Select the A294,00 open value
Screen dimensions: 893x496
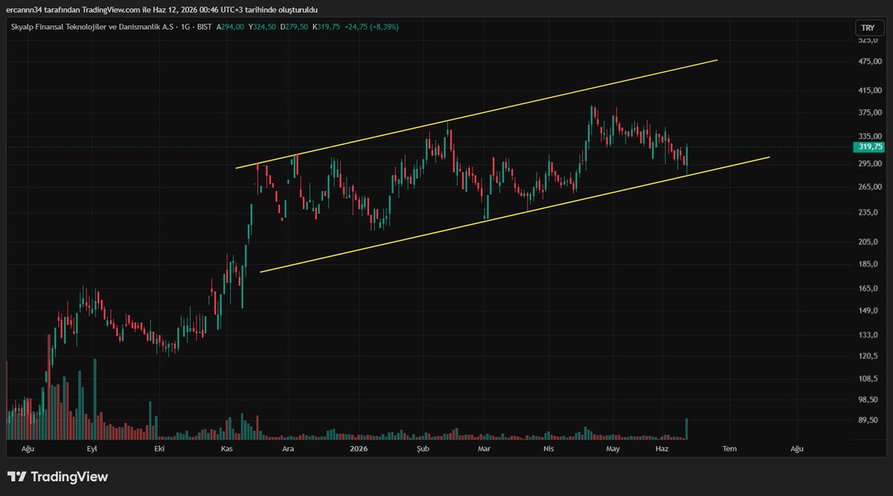click(x=230, y=27)
